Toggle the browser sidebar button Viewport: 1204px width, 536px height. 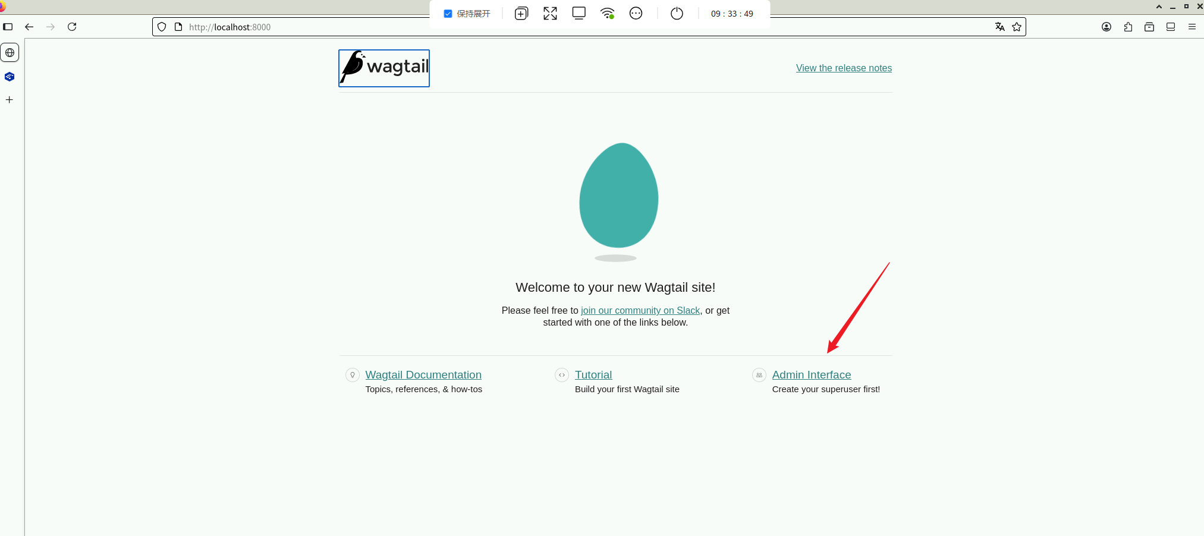coord(8,27)
